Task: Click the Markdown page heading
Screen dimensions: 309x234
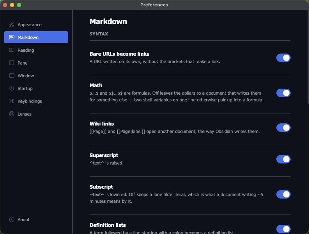Action: click(108, 22)
